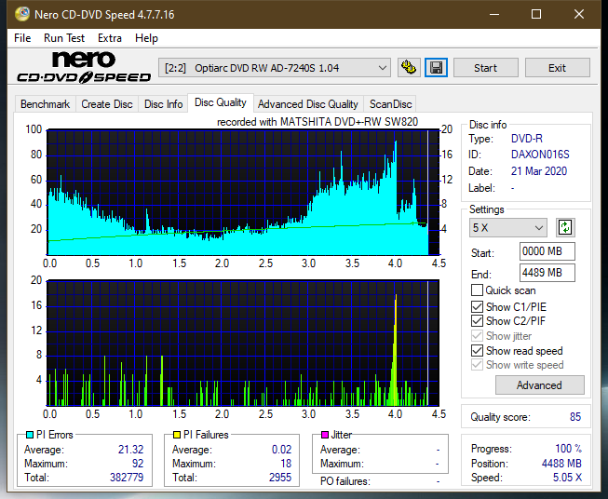
Task: Open the File menu
Action: tap(22, 38)
